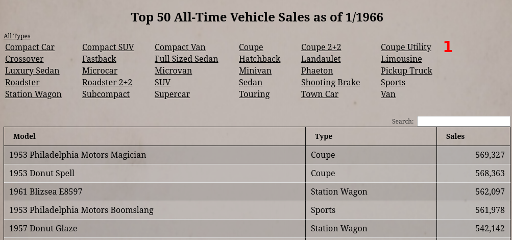Viewport: 512px width, 240px height.
Task: Show Supercar type sales
Action: [x=172, y=94]
